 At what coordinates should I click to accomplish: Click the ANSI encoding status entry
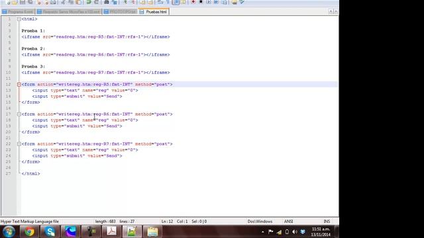[x=288, y=221]
